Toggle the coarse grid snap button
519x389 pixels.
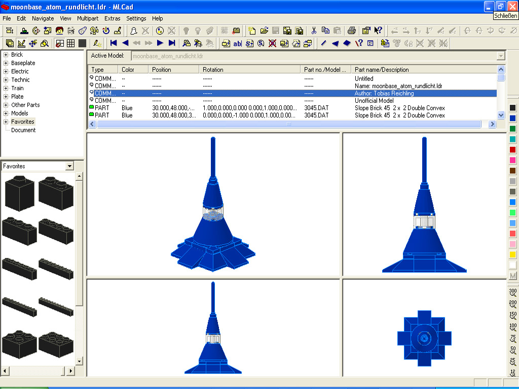tap(60, 43)
